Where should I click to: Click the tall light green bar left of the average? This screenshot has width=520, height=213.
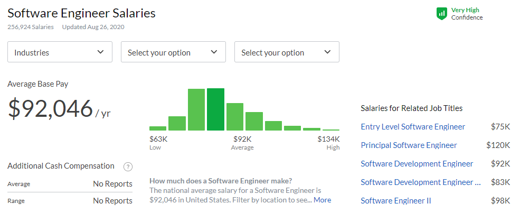(196, 109)
